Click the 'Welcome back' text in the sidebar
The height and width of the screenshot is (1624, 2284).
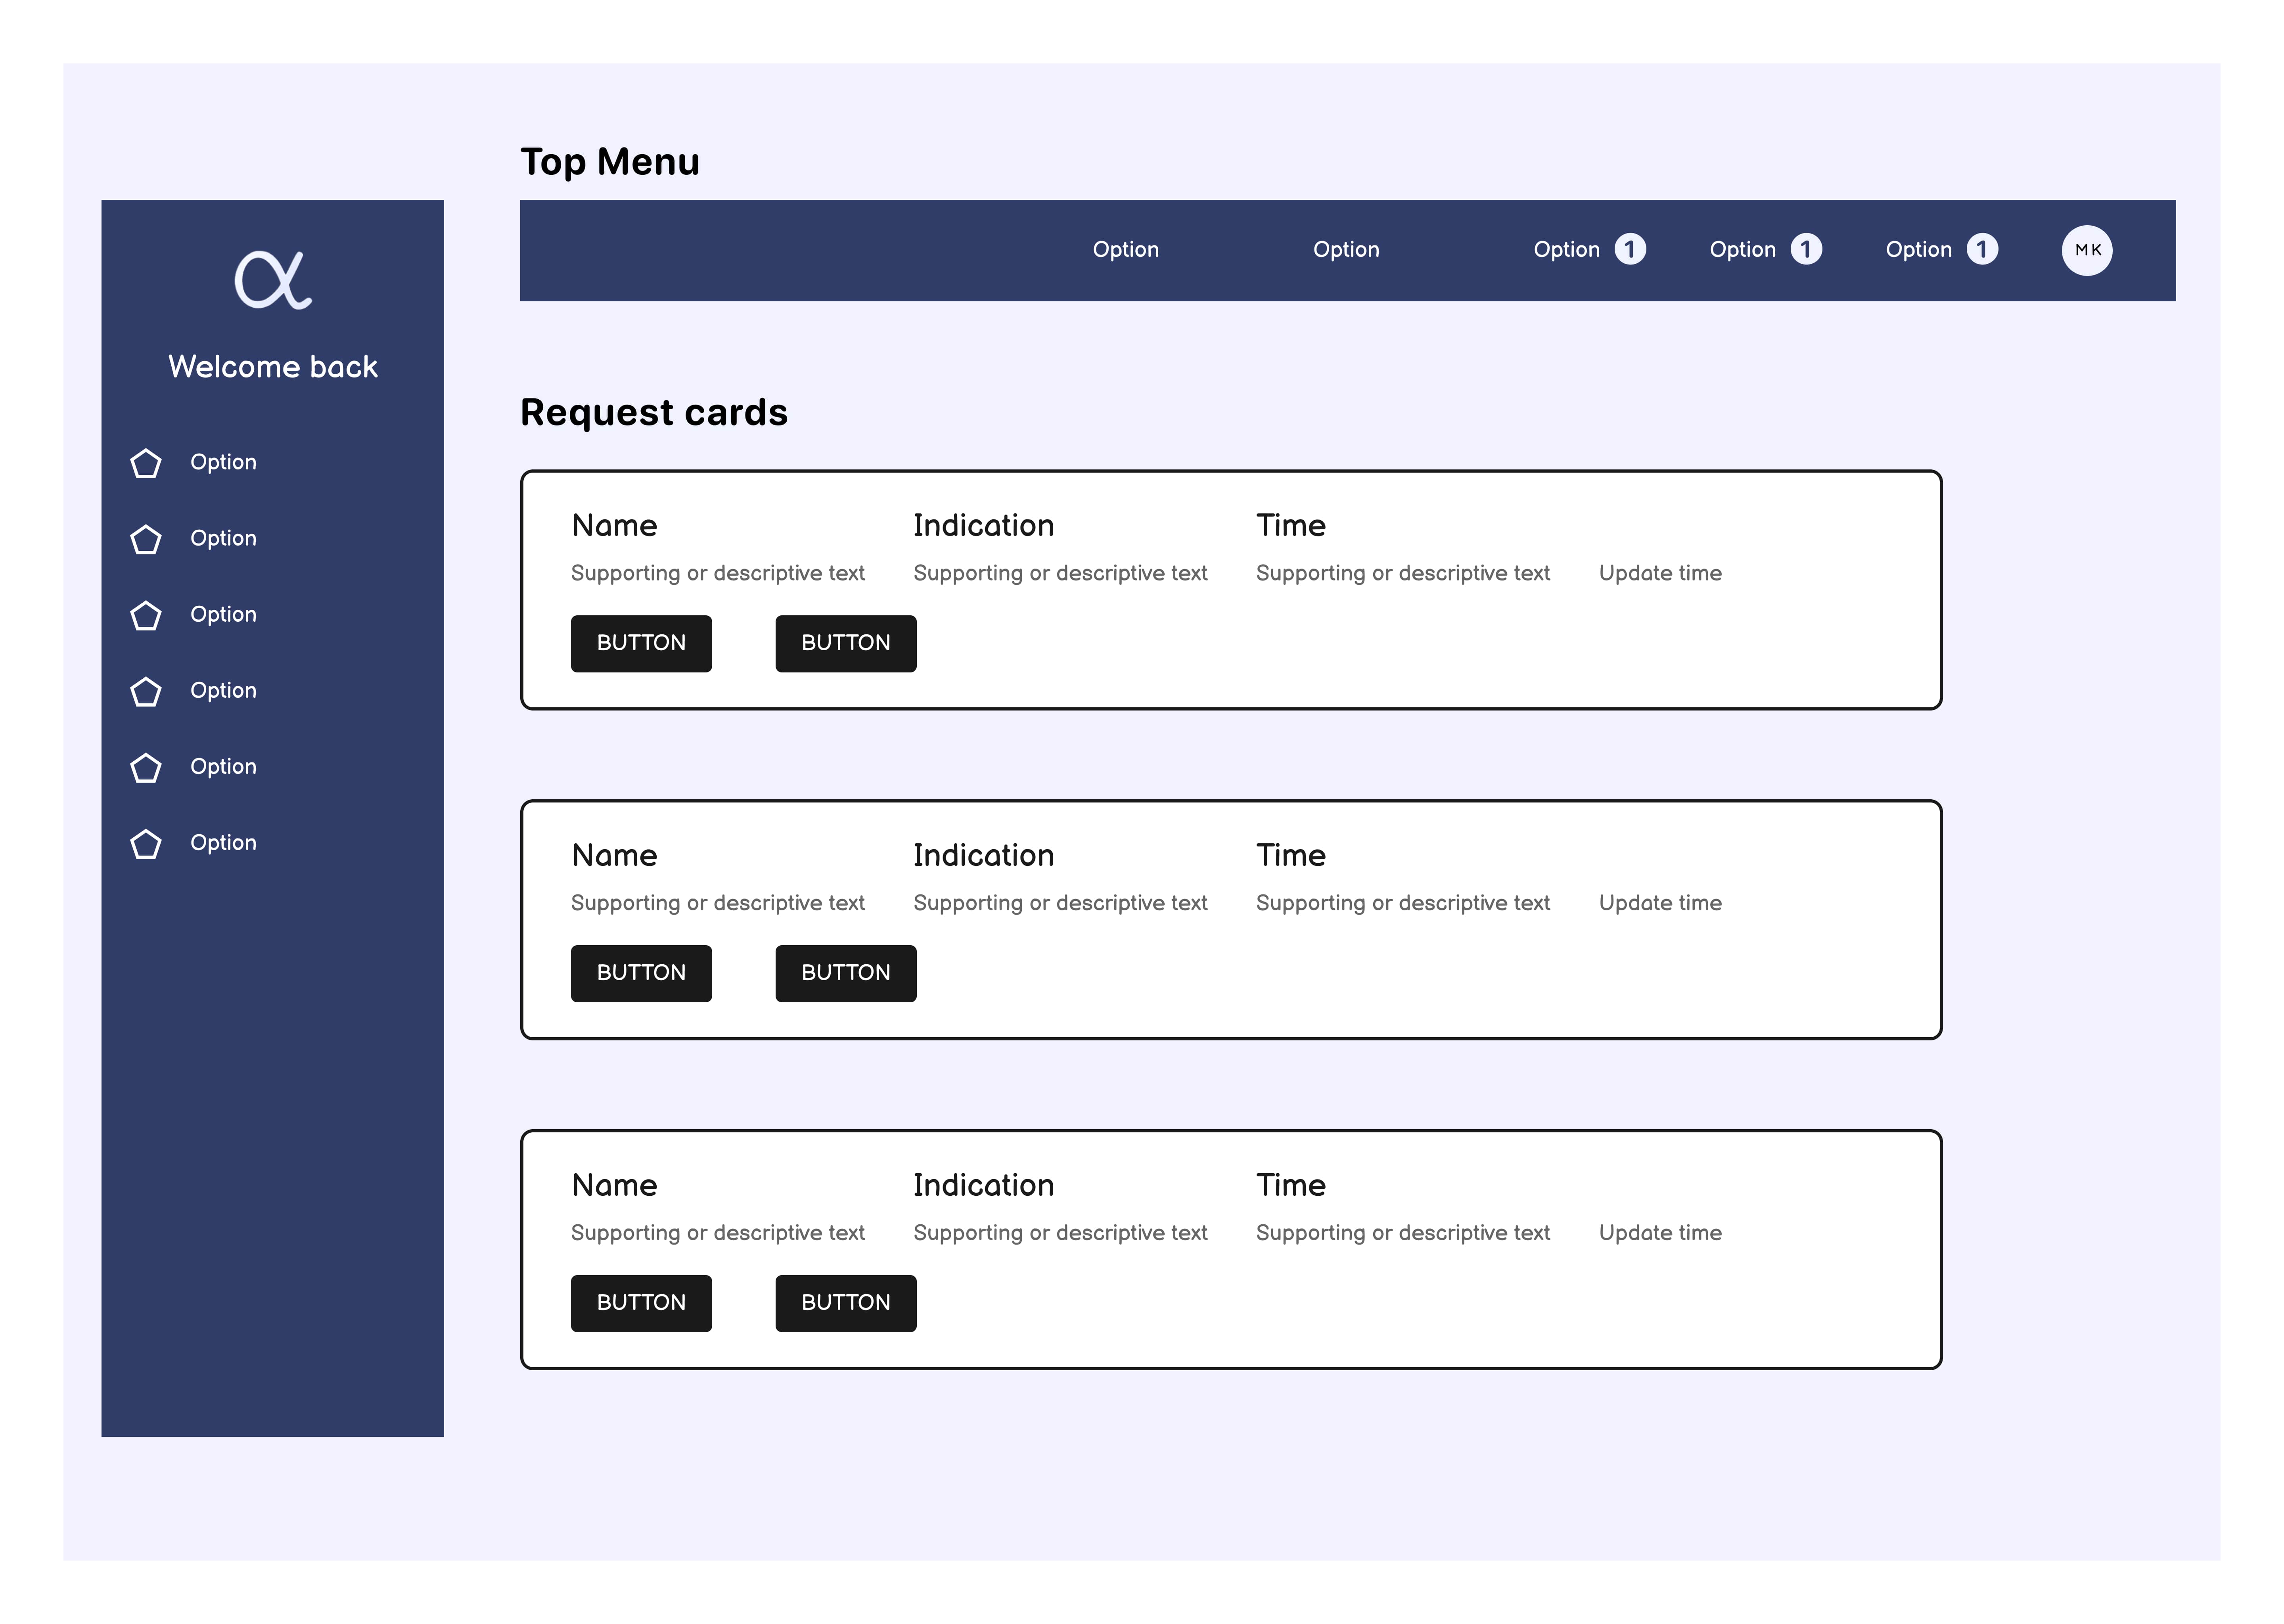273,367
